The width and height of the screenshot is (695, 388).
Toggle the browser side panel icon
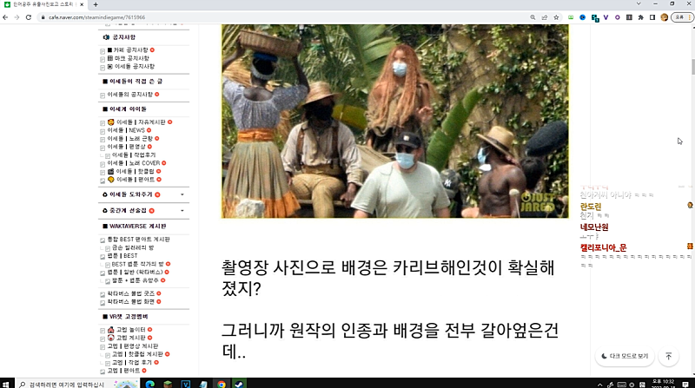click(x=652, y=17)
